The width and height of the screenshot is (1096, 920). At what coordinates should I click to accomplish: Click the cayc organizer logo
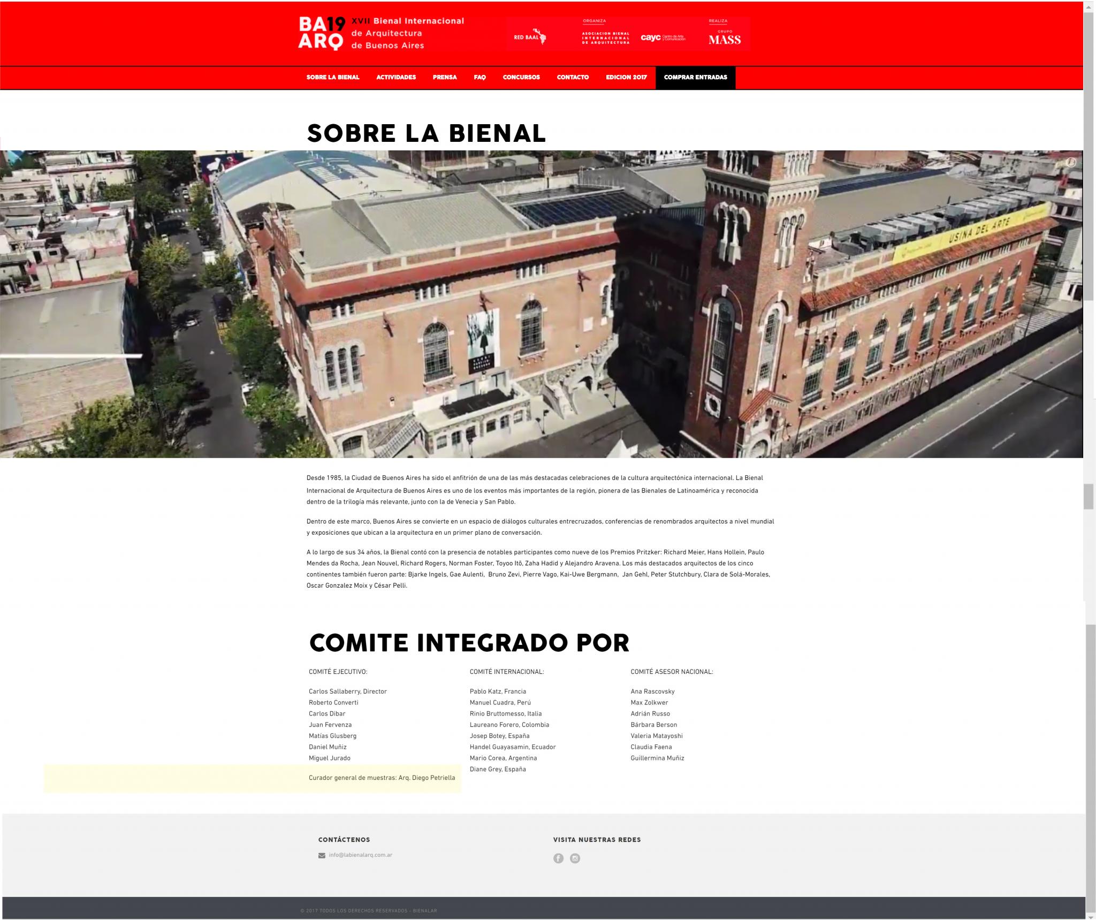pos(663,37)
